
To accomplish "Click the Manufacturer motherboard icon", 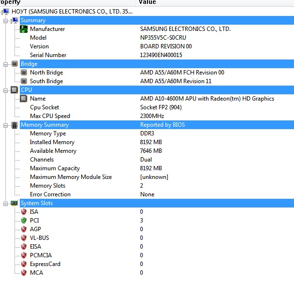I will tap(24, 29).
